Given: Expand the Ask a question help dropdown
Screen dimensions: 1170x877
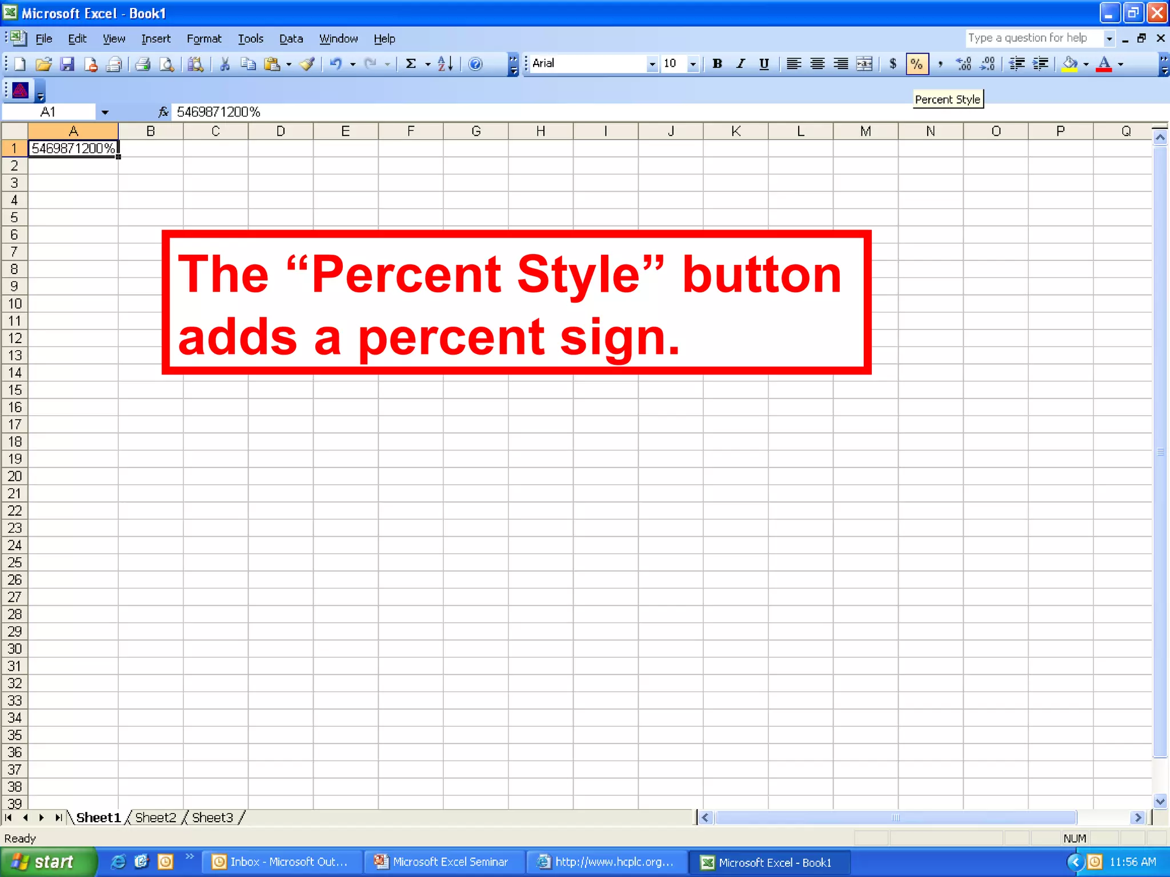Looking at the screenshot, I should pyautogui.click(x=1109, y=39).
